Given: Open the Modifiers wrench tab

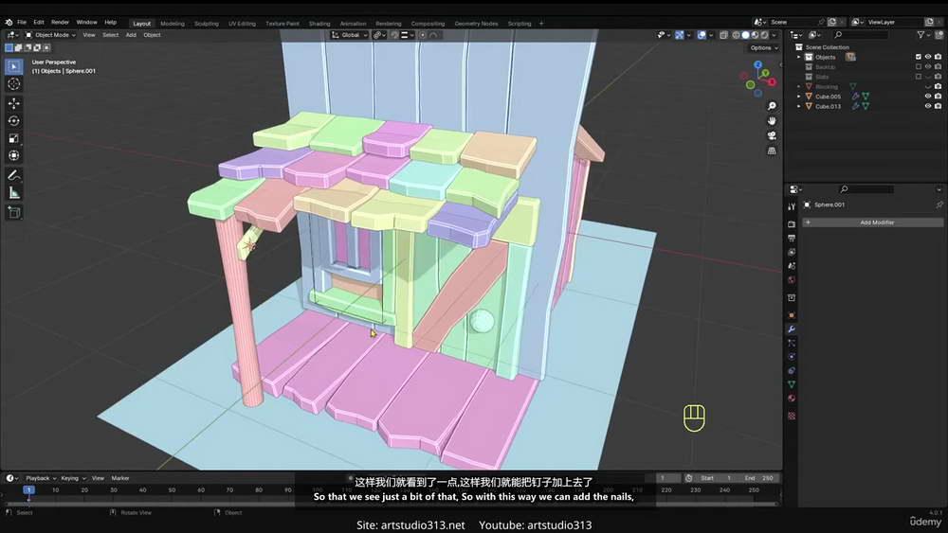Looking at the screenshot, I should click(792, 329).
